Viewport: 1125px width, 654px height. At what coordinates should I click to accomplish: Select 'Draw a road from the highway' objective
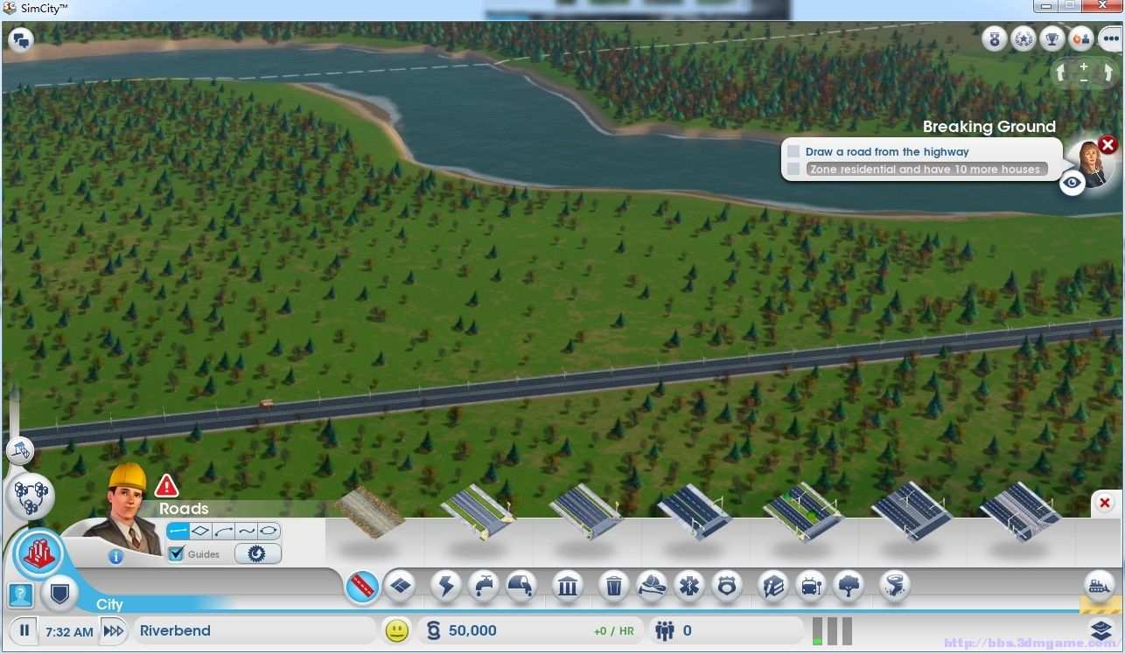pyautogui.click(x=887, y=151)
